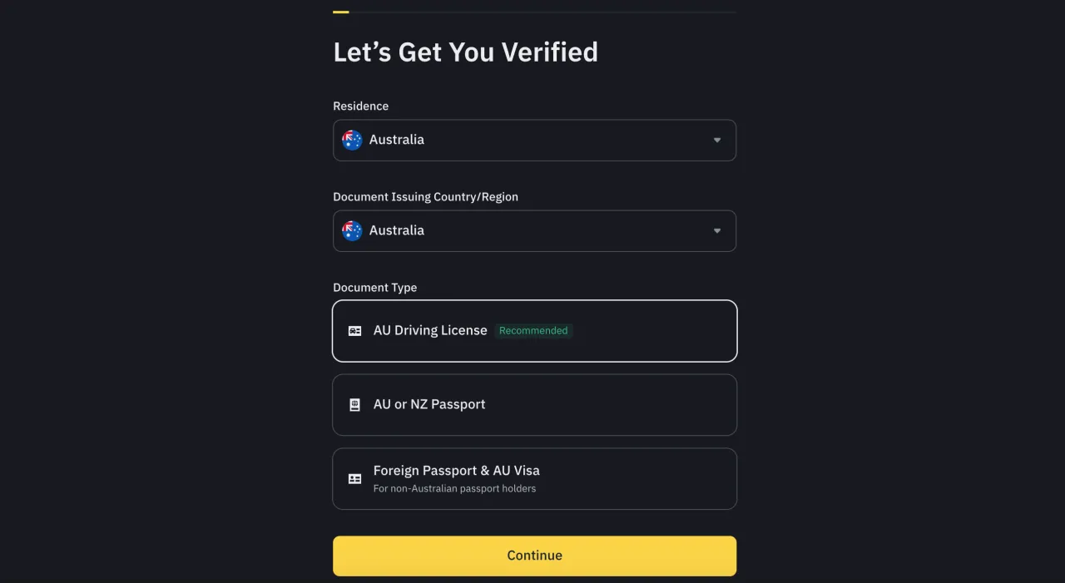Pick Foreign Passport & AU Visa option
This screenshot has width=1065, height=583.
(x=534, y=479)
